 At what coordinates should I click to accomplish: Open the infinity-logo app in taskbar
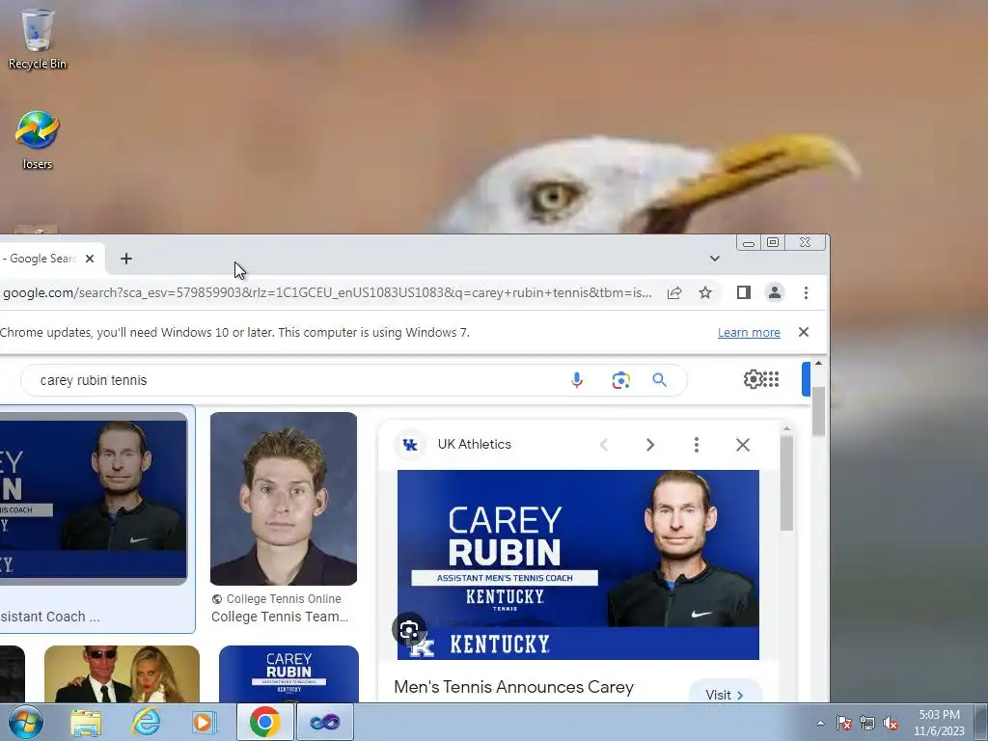click(x=324, y=722)
